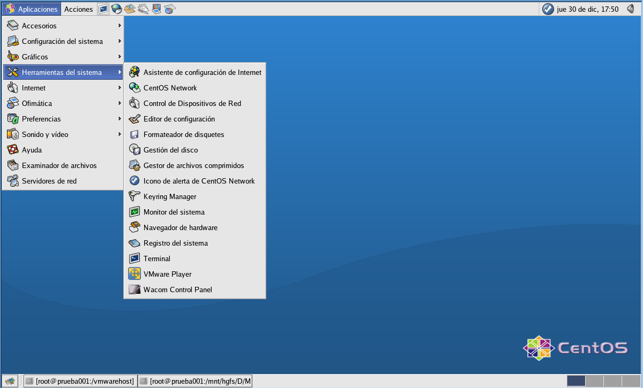Select the highlighted Herramientas del sistema entry
Screen dimensions: 643x388
pyautogui.click(x=63, y=72)
